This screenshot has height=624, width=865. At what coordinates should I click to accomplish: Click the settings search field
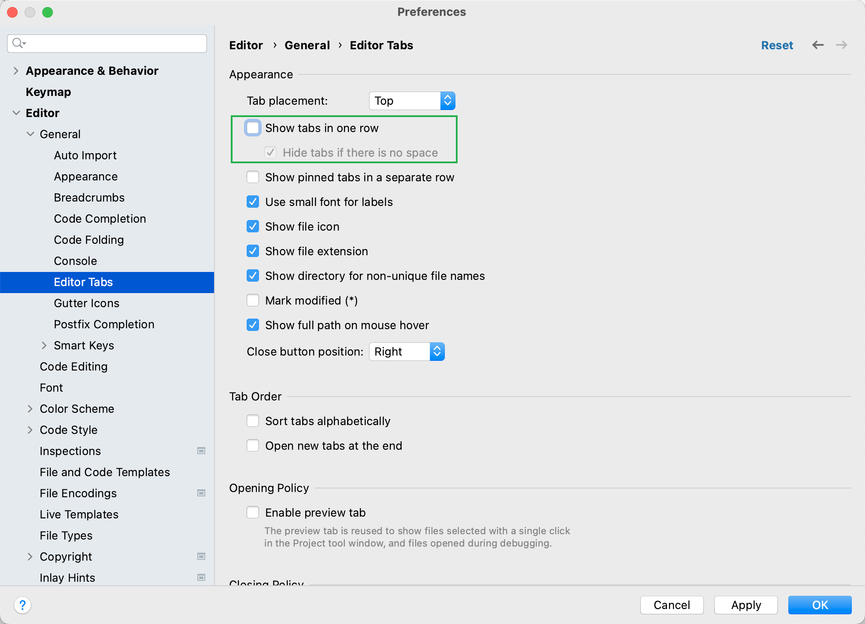[x=115, y=43]
